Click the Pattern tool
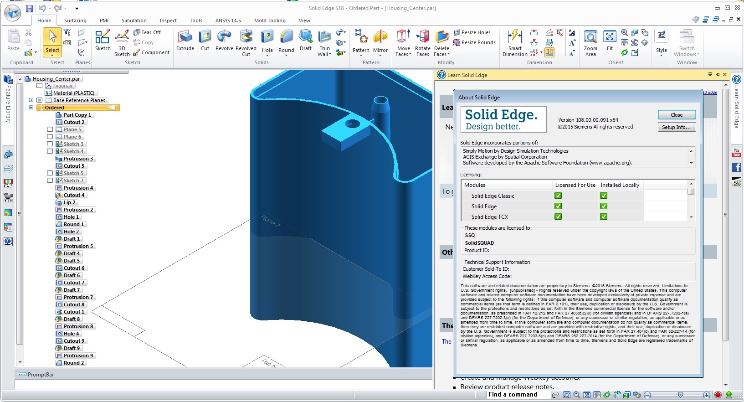Screen dimensions: 744x402 point(361,40)
